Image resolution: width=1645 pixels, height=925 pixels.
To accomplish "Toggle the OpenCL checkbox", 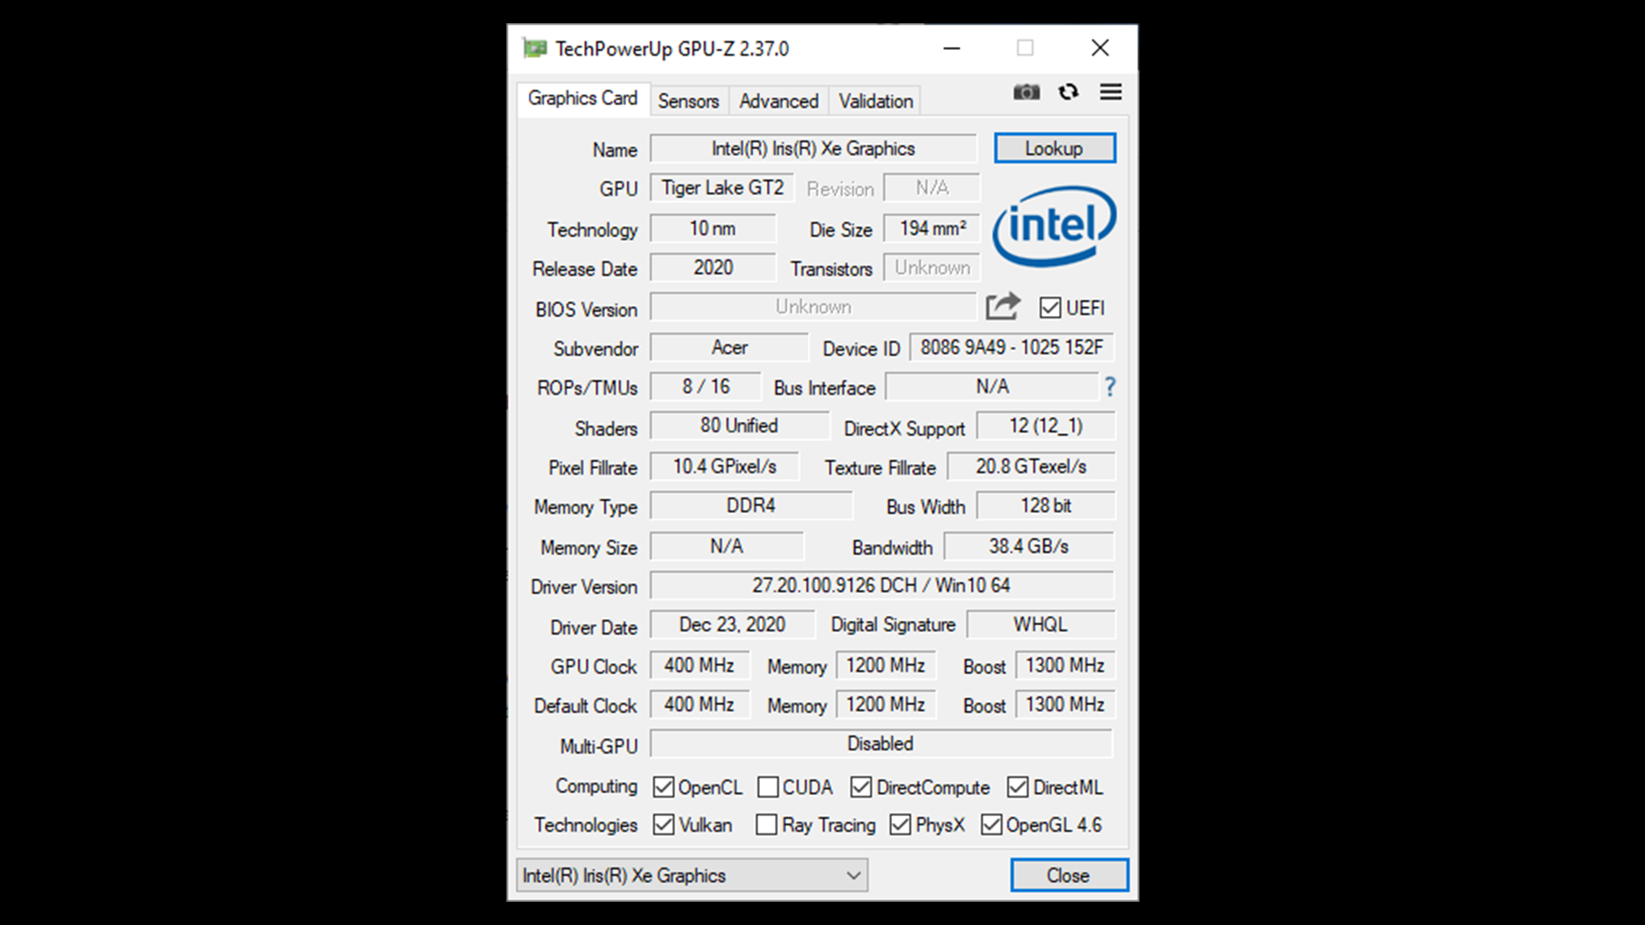I will tap(663, 787).
